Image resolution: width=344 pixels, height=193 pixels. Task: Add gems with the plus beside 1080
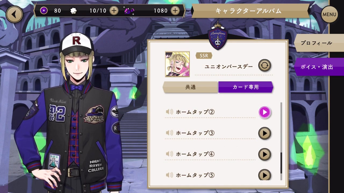tap(175, 10)
